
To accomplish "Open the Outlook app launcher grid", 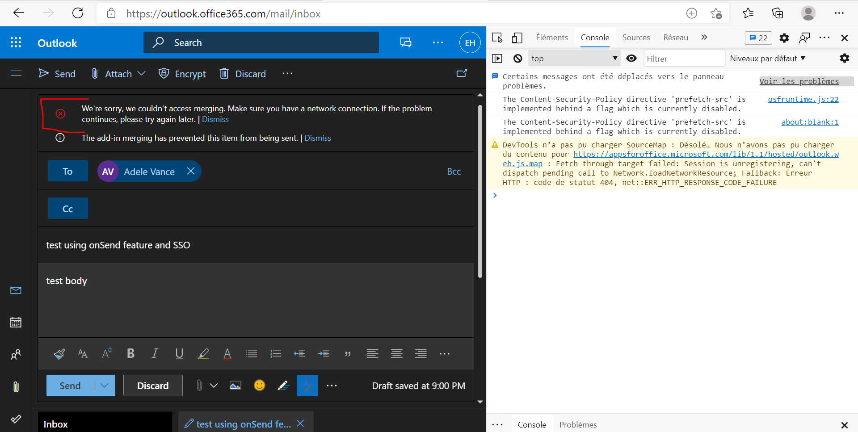I will click(16, 42).
